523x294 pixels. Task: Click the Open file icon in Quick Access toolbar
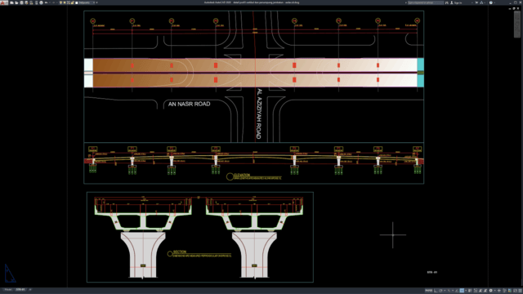(x=16, y=2)
